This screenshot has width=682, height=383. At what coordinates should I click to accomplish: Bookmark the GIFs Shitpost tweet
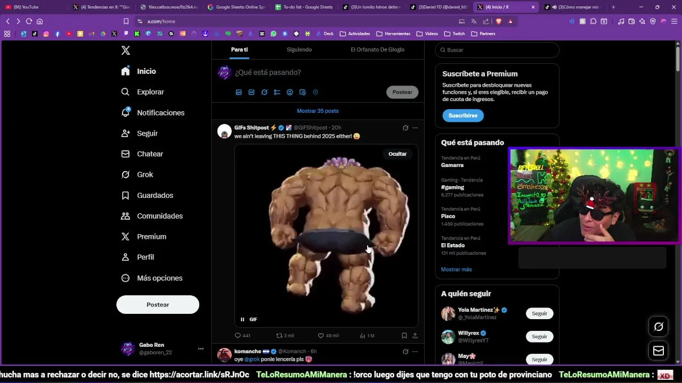click(404, 336)
